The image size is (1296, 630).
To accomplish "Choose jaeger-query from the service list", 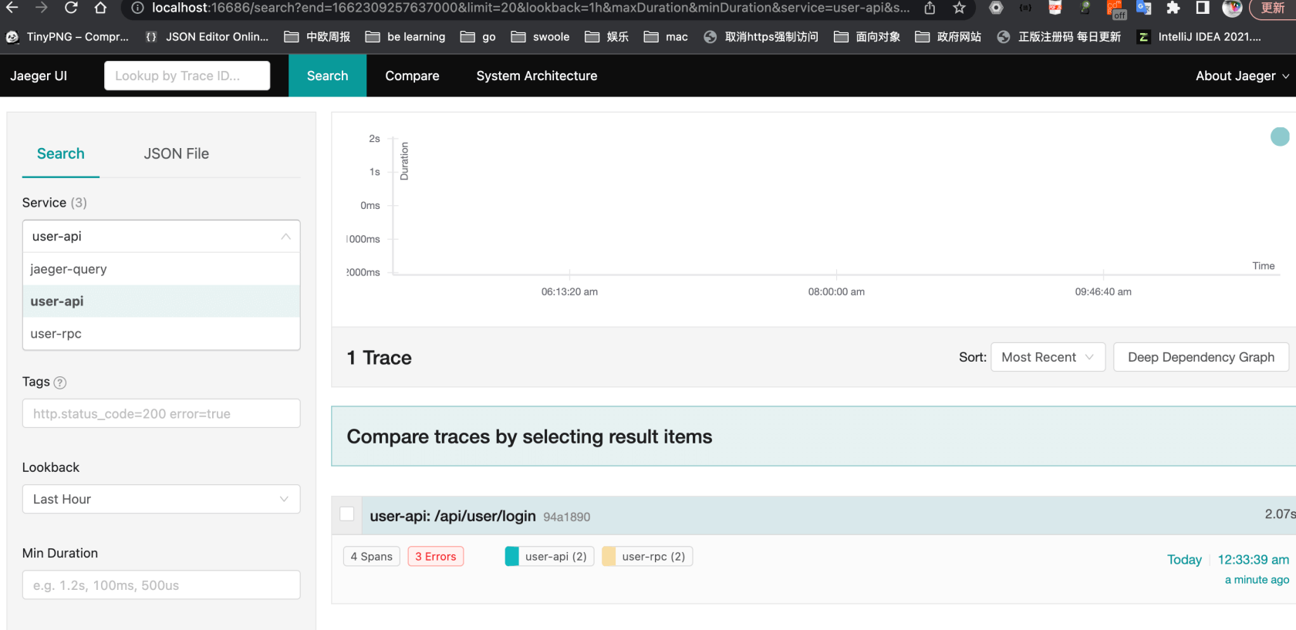I will pyautogui.click(x=161, y=269).
